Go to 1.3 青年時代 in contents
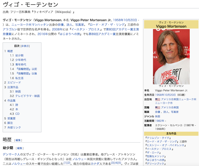The width and height of the screenshot is (199, 166). click(x=21, y=65)
